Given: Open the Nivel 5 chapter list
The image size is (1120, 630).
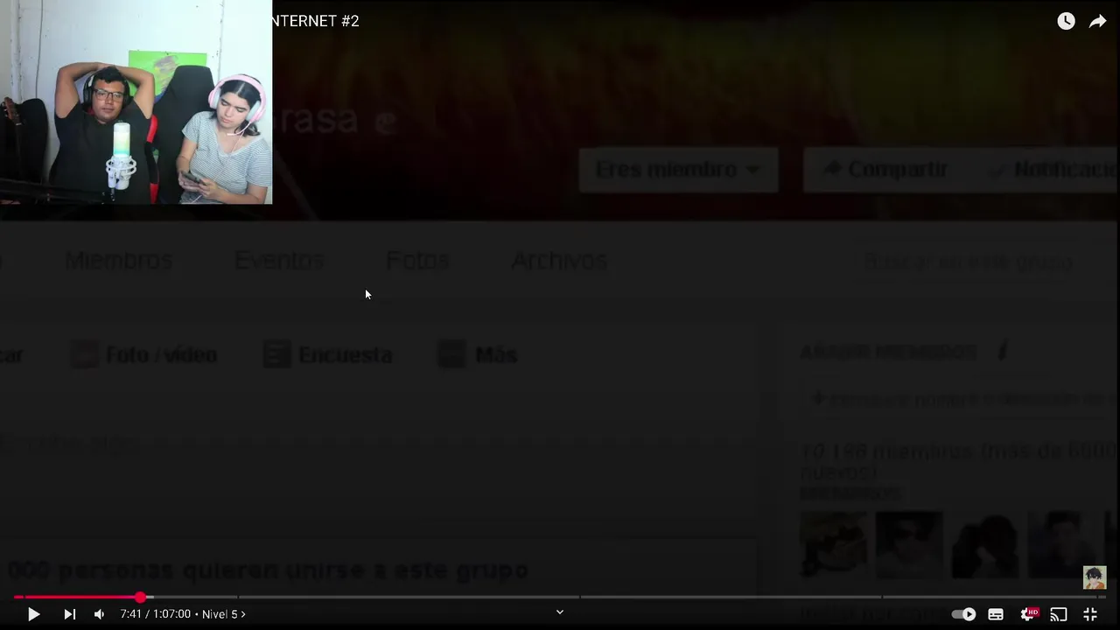Looking at the screenshot, I should coord(224,614).
